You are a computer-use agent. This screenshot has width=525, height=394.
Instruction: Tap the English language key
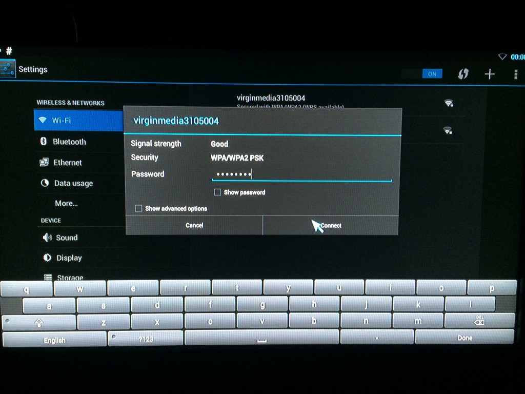(54, 340)
